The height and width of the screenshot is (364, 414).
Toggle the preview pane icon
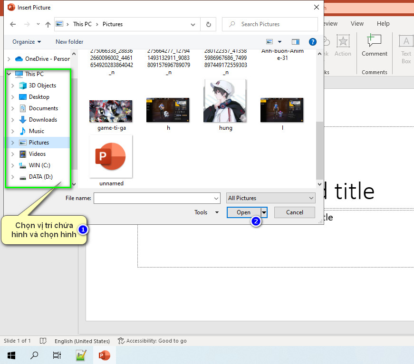[296, 42]
